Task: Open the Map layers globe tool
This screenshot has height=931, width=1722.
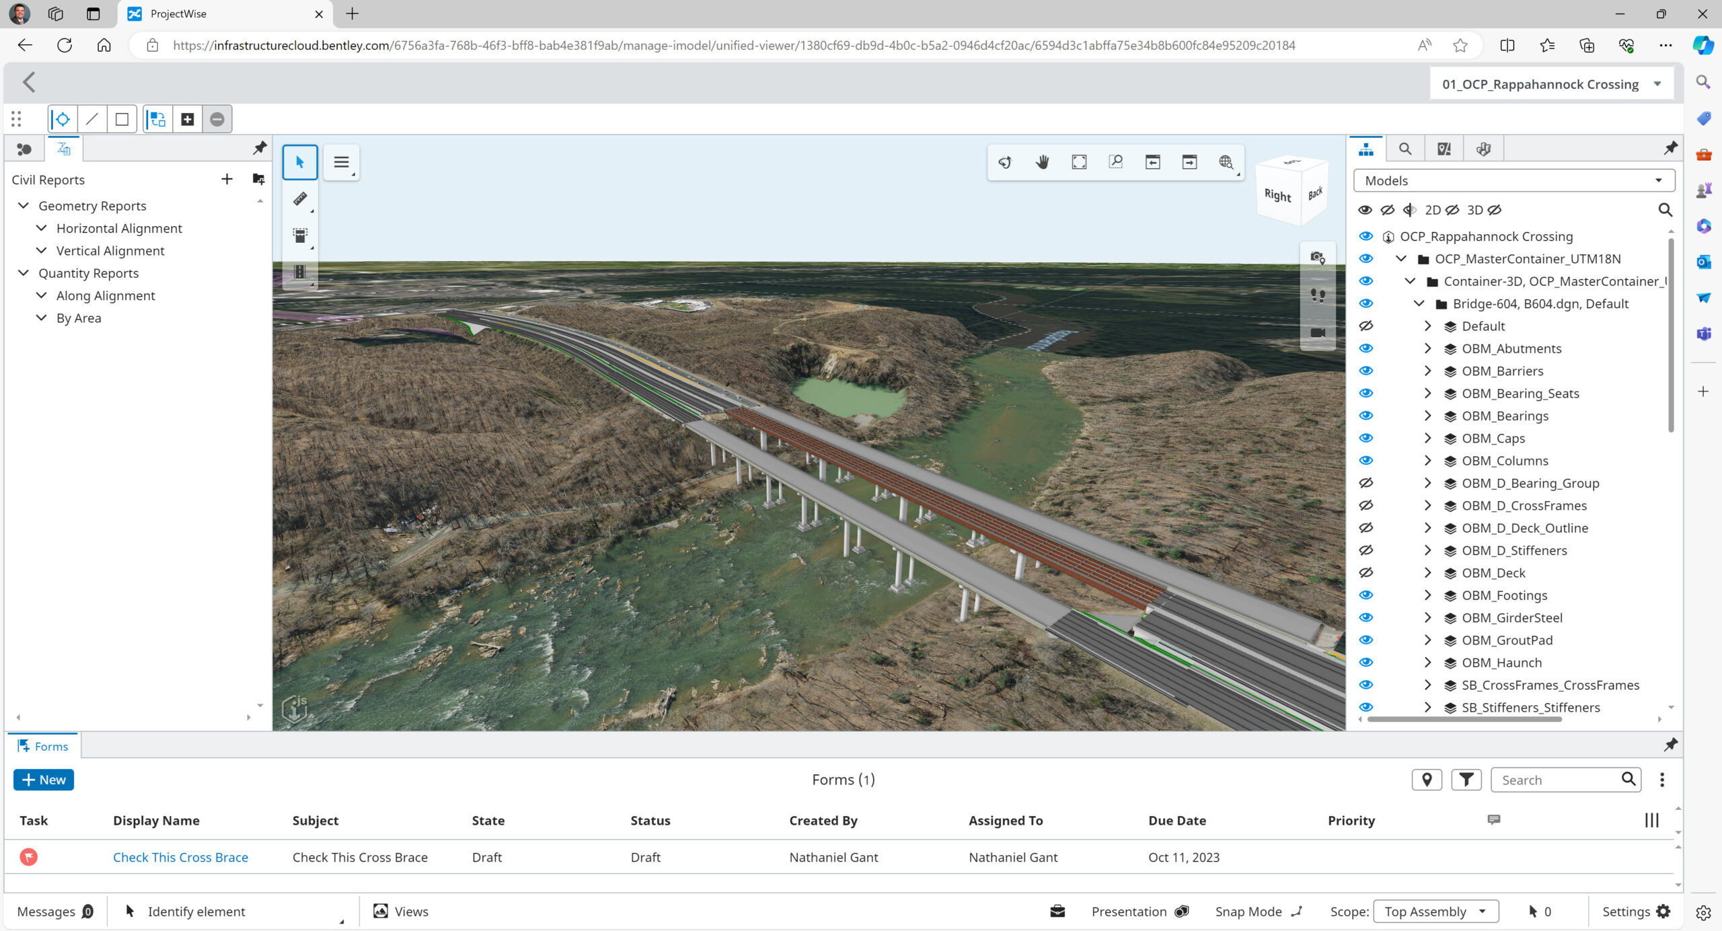Action: coord(1226,162)
